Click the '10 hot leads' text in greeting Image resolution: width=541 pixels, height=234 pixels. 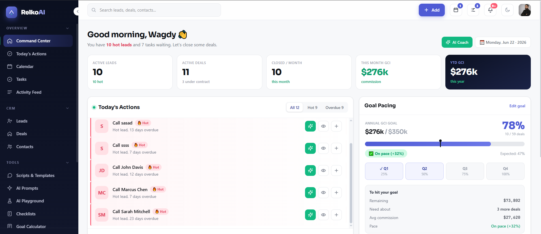(x=119, y=45)
